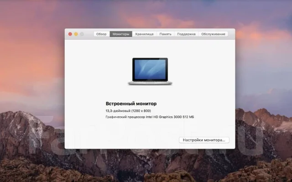Click the Intel HD Graphics 3000 line

(x=150, y=117)
